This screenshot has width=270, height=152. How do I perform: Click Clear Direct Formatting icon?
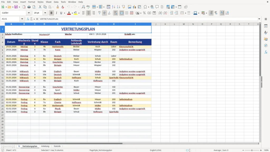63,7
